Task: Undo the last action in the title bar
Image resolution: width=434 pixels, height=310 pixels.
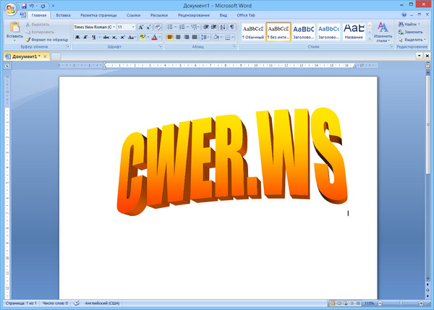Action: [x=32, y=6]
